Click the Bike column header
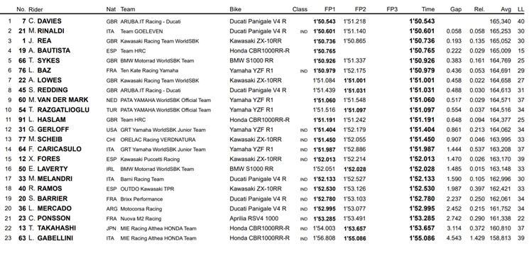This screenshot has height=256, width=529. (236, 9)
